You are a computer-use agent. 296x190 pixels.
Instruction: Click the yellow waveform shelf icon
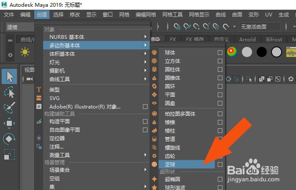291,52
